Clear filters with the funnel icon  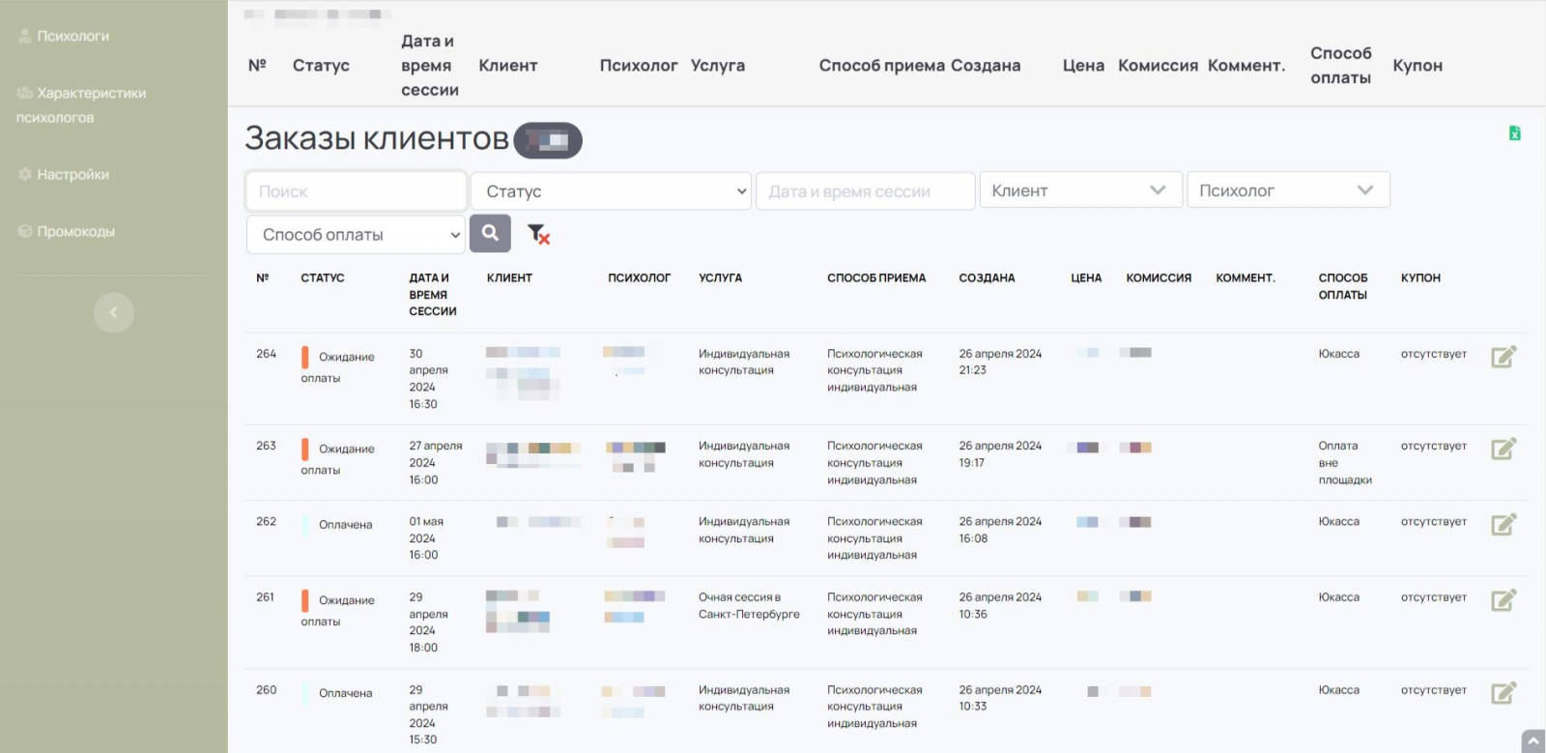538,234
